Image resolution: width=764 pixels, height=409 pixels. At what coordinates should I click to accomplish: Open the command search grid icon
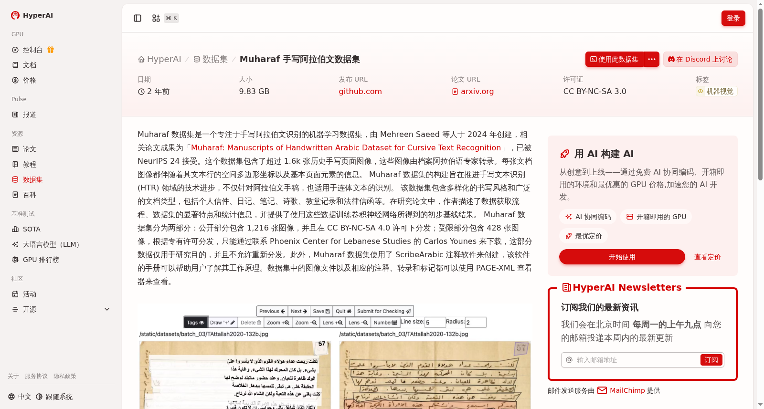coord(156,18)
